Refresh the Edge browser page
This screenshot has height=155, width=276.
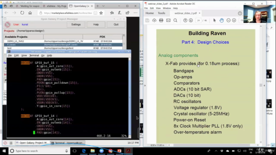[22, 13]
